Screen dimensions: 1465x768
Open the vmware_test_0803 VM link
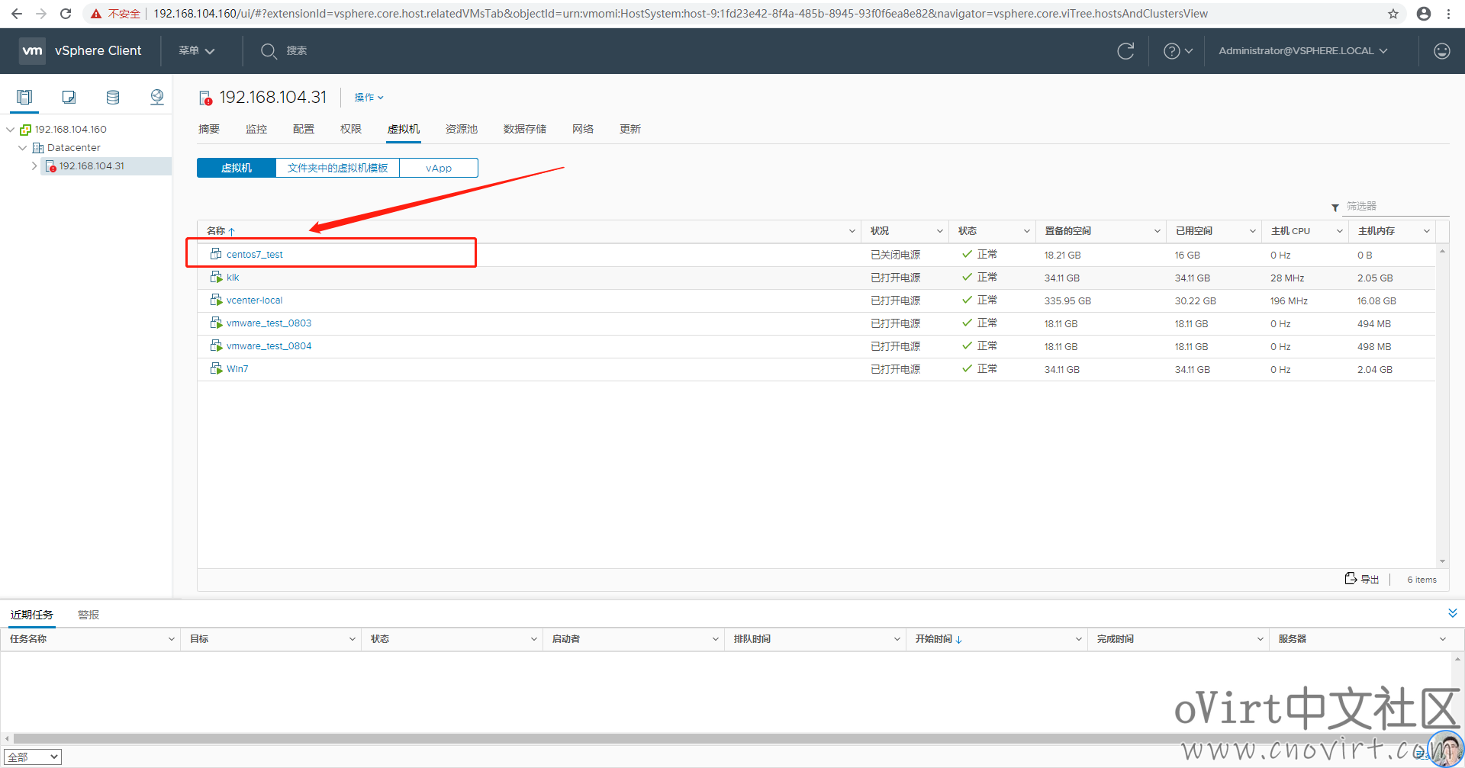(x=269, y=323)
